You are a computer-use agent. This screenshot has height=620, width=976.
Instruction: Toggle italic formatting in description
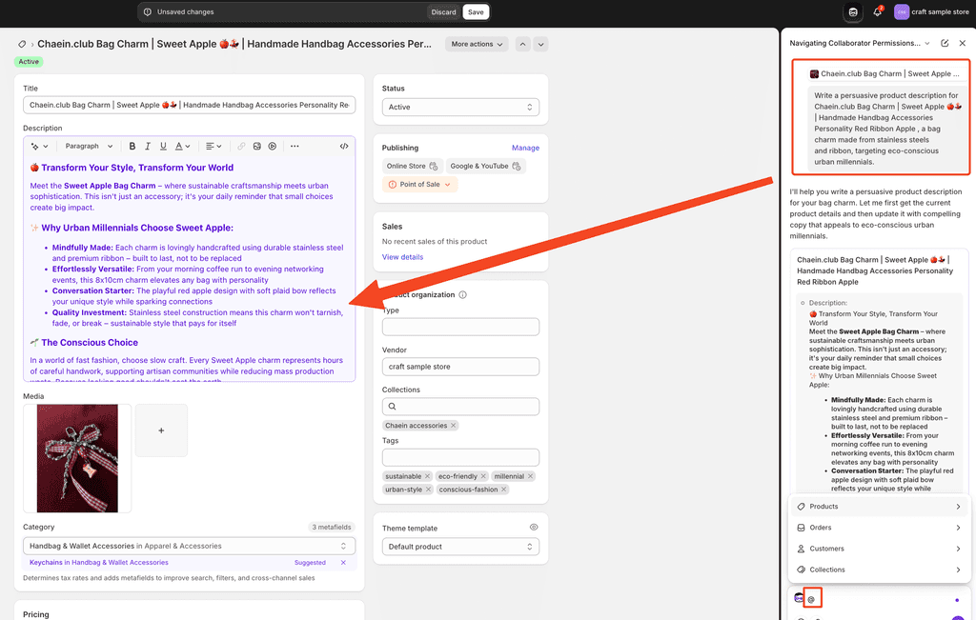148,146
